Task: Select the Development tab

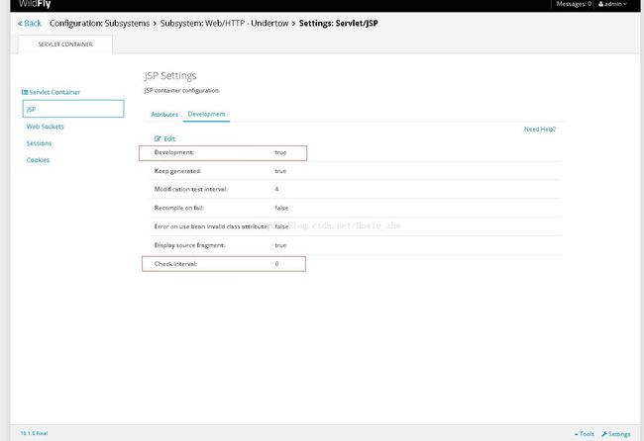Action: point(207,115)
